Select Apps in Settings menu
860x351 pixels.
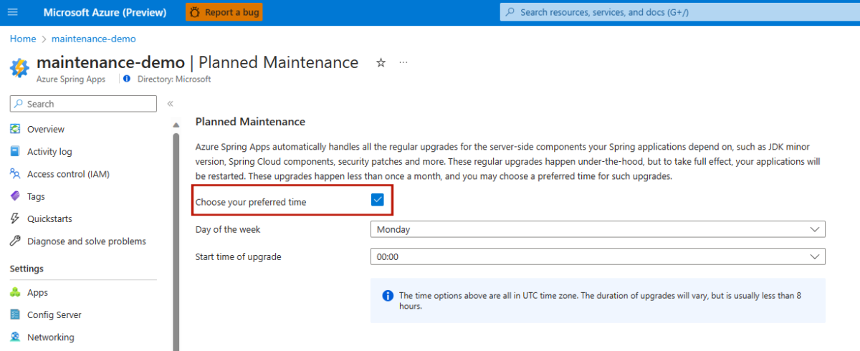37,292
